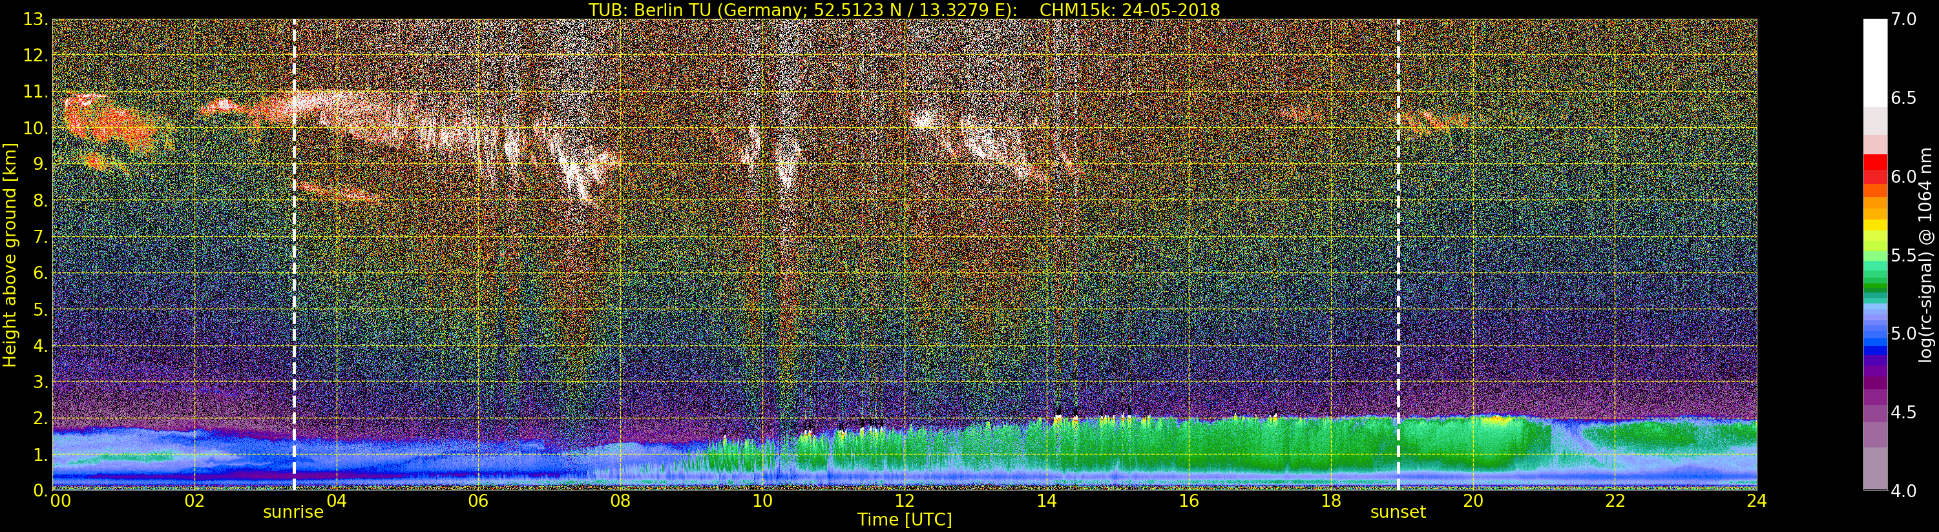This screenshot has height=532, width=1939.
Task: Click the '4.' height tick label
Action: (x=41, y=345)
